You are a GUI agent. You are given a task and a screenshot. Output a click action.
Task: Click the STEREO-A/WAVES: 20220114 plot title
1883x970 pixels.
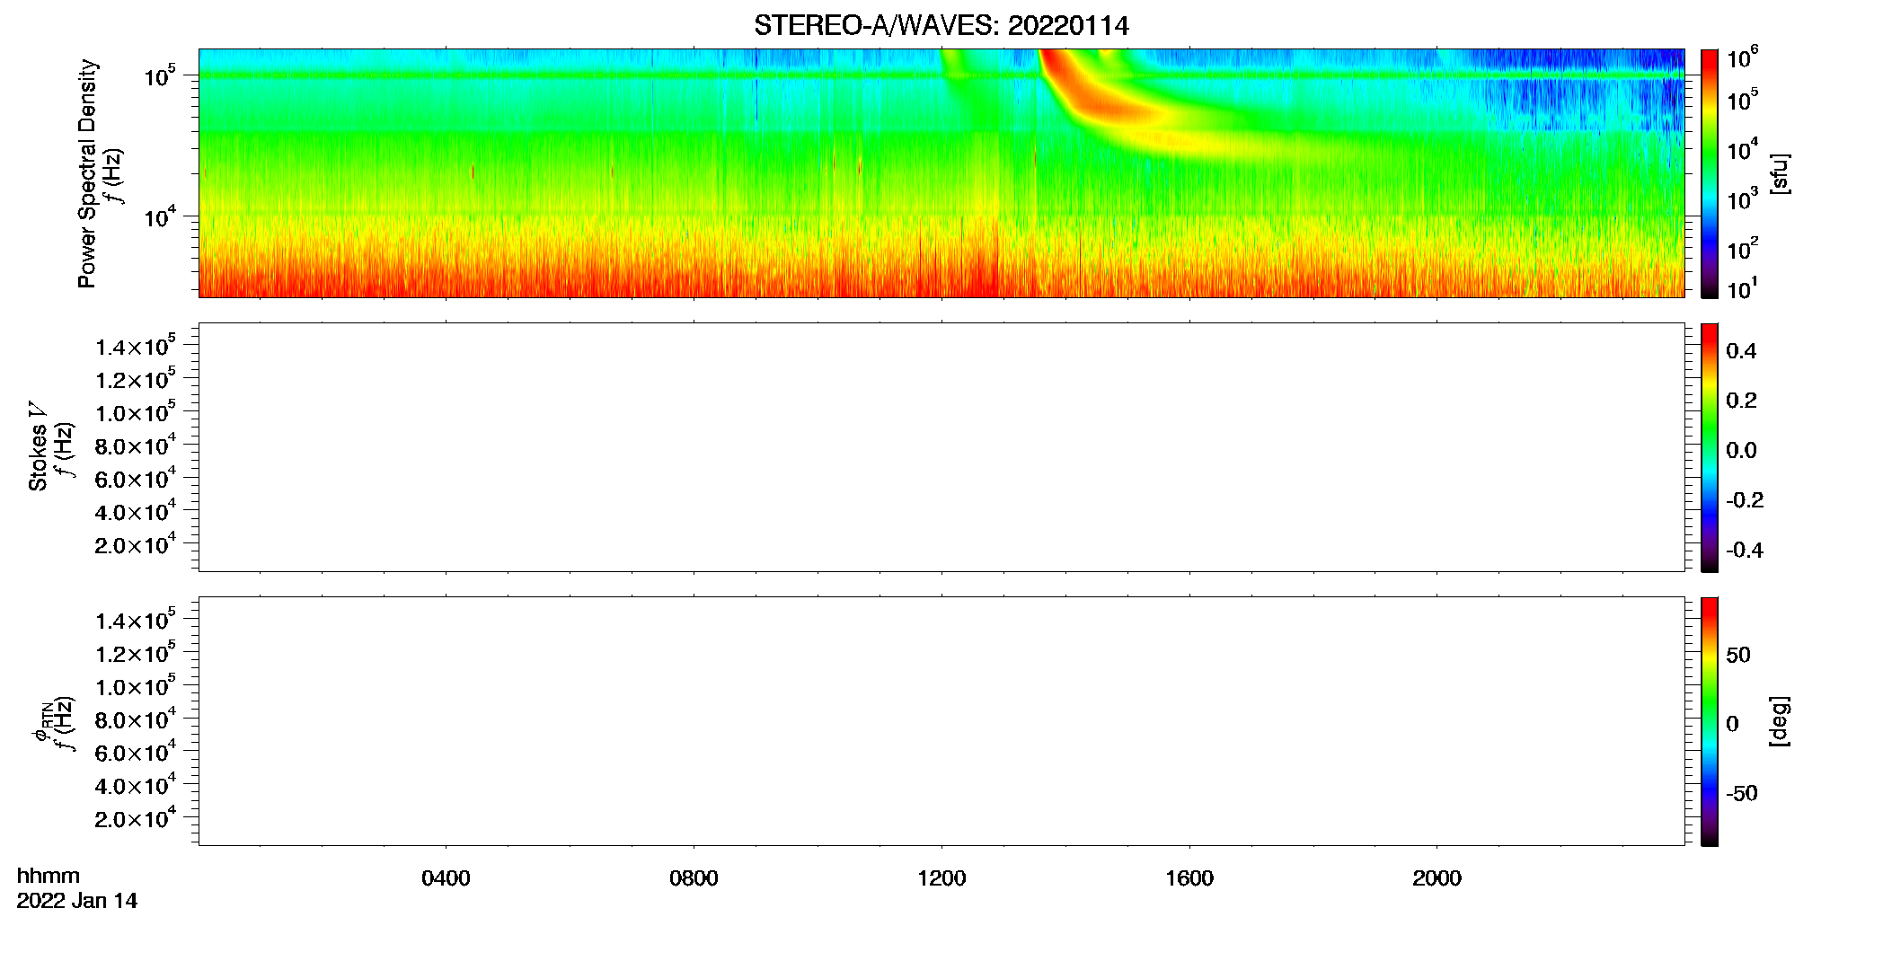pos(941,26)
